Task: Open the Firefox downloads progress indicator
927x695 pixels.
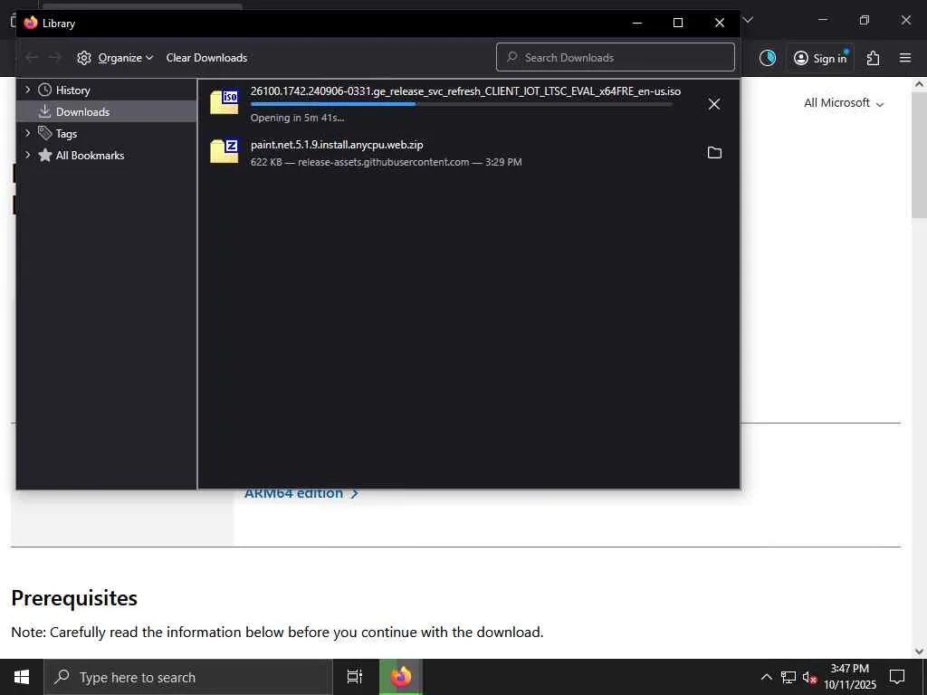Action: click(x=768, y=57)
